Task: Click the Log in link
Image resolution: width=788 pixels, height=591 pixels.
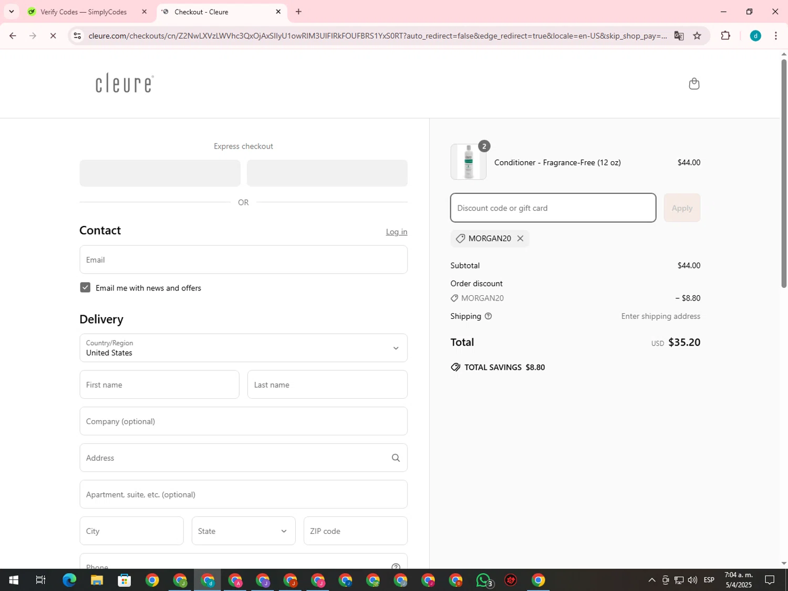Action: point(397,232)
